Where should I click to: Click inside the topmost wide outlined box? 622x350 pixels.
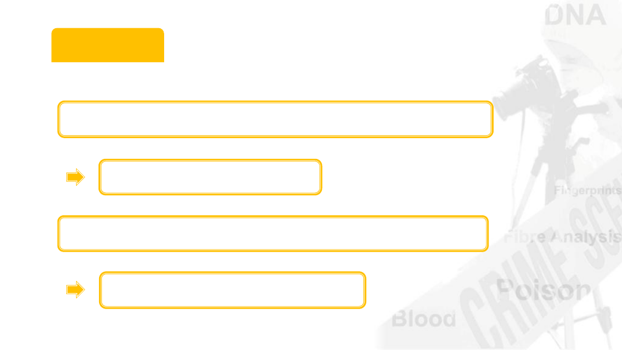click(x=275, y=119)
